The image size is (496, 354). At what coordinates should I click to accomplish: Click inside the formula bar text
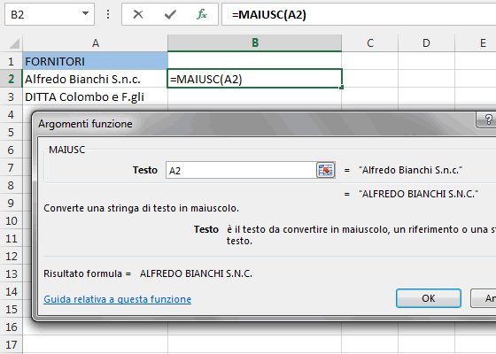[x=359, y=14]
